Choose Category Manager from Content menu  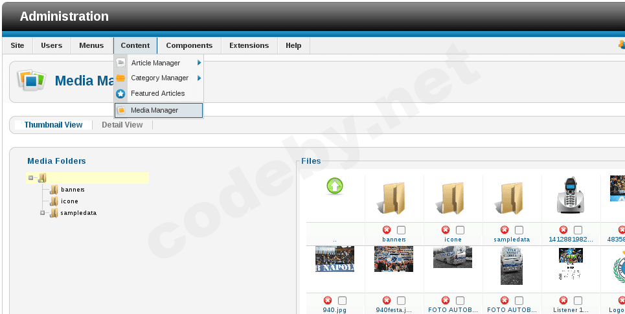pos(159,78)
